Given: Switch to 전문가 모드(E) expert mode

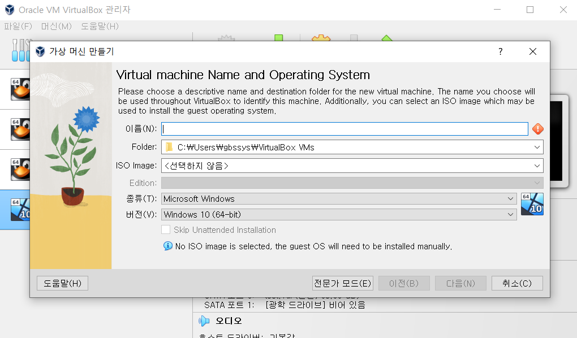Looking at the screenshot, I should (x=343, y=283).
